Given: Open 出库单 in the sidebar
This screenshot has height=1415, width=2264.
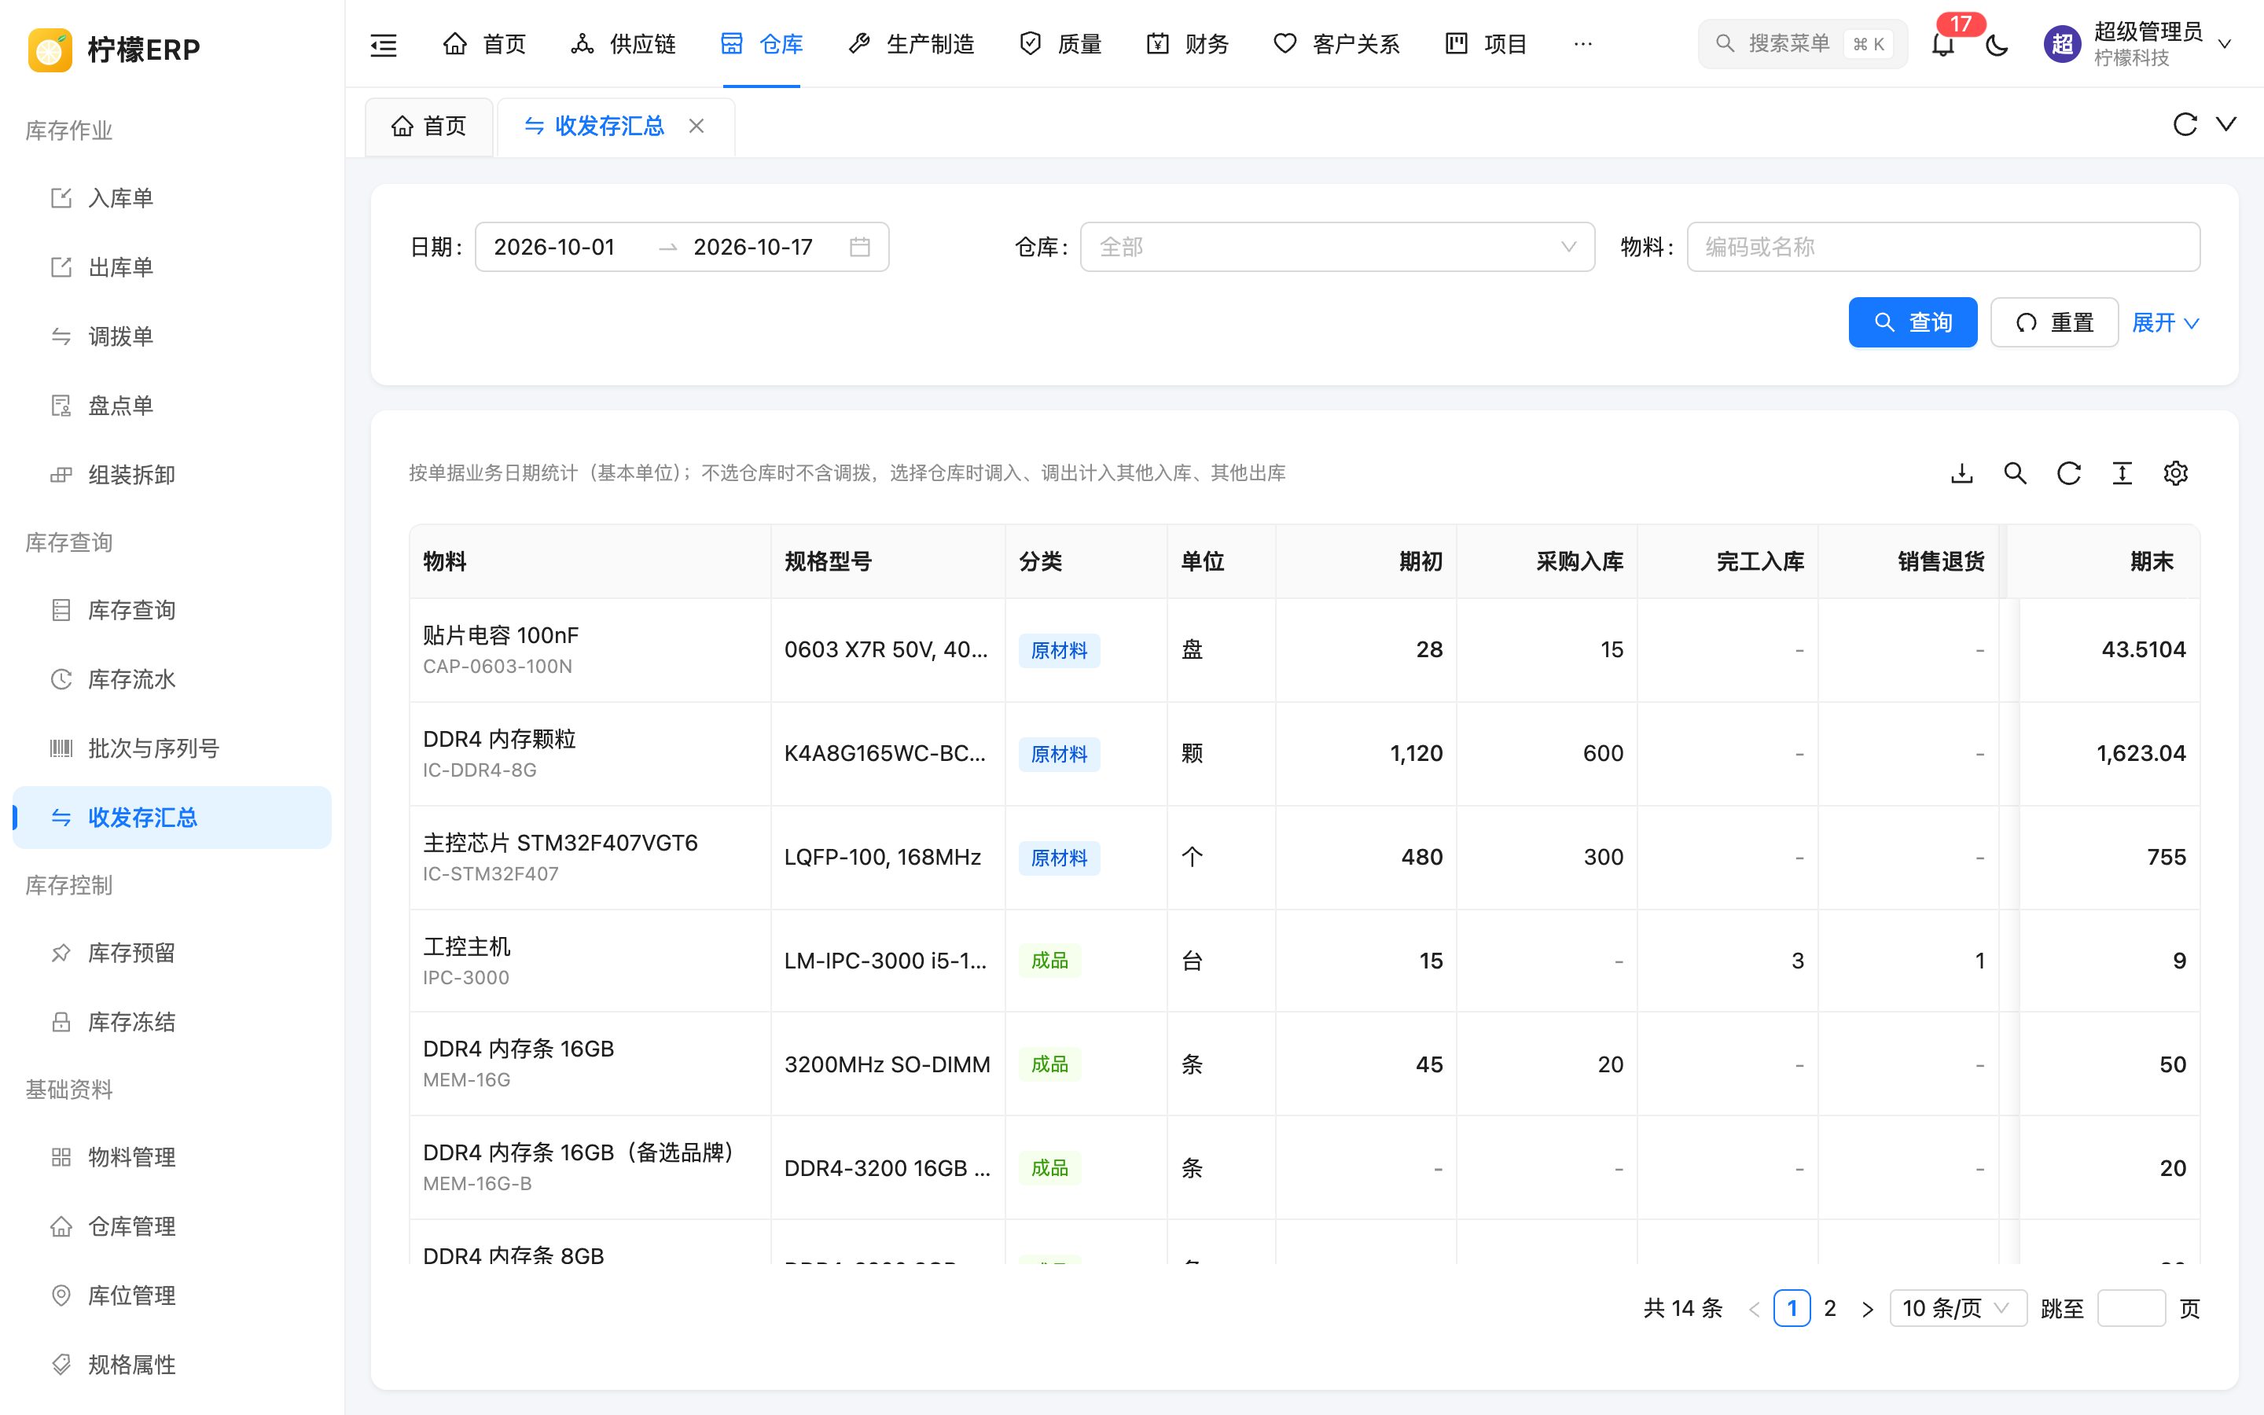Looking at the screenshot, I should pyautogui.click(x=172, y=267).
